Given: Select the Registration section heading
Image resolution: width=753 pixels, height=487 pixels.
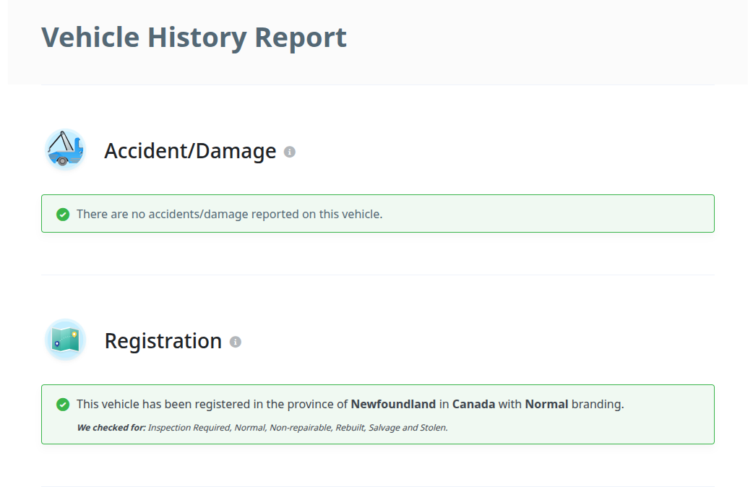Looking at the screenshot, I should point(163,341).
